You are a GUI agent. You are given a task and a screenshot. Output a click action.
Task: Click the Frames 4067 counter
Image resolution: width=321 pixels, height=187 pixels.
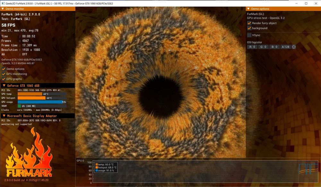[x=15, y=41]
